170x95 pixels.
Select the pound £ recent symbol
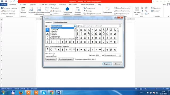pos(62,50)
